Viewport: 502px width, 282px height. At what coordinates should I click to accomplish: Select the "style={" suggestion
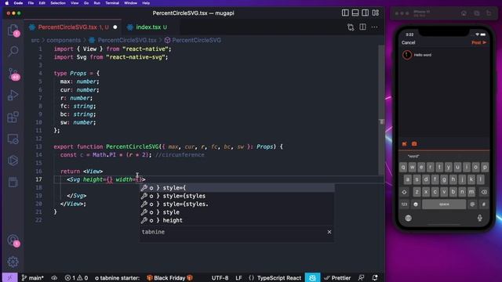pos(237,188)
